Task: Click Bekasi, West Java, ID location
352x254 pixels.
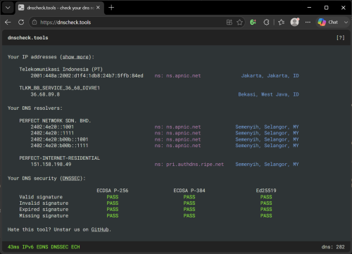Action: [269, 94]
